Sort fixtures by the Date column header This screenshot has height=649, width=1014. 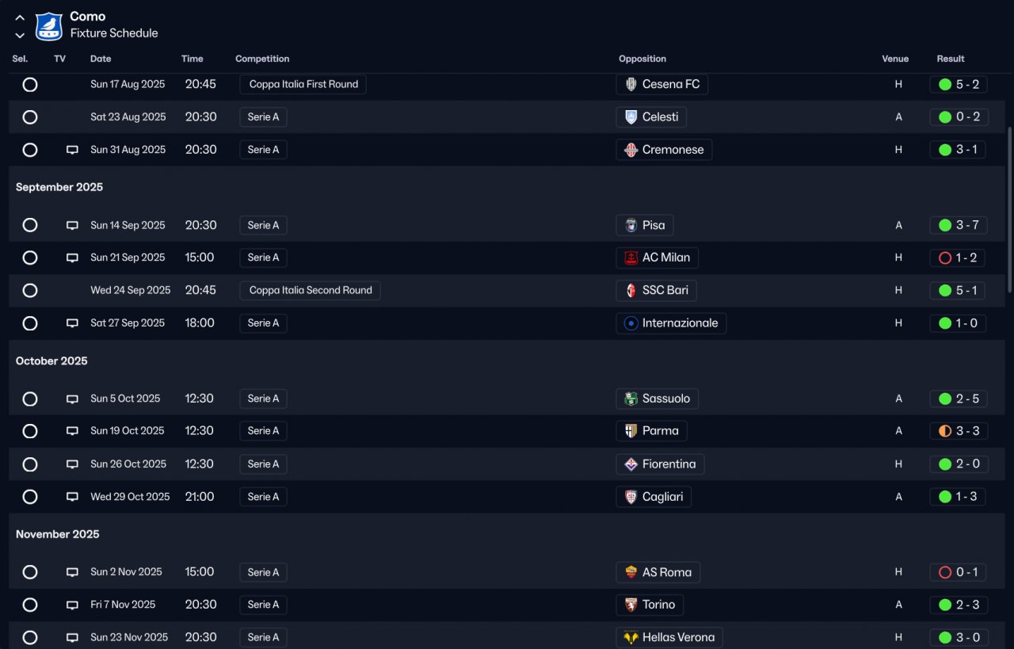[101, 59]
